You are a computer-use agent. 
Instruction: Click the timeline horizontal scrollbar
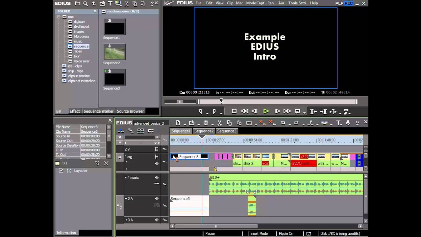216,226
